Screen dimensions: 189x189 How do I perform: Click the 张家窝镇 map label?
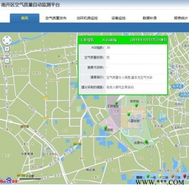(x=27, y=154)
